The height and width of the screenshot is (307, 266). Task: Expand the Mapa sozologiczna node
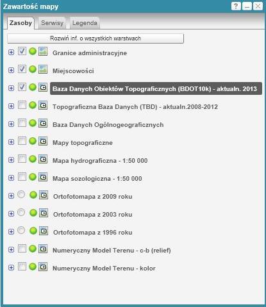pyautogui.click(x=11, y=178)
